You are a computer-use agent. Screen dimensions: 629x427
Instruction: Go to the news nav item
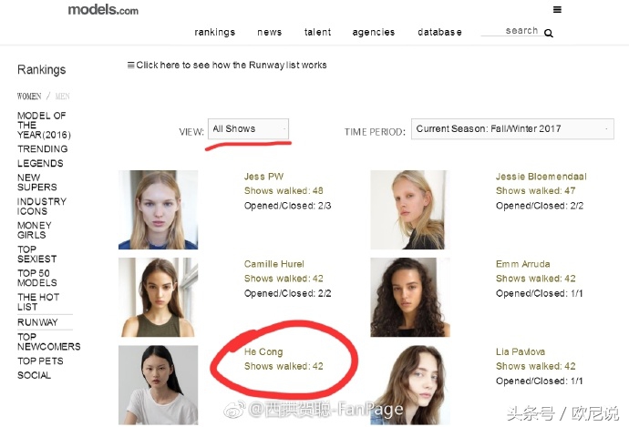point(270,32)
